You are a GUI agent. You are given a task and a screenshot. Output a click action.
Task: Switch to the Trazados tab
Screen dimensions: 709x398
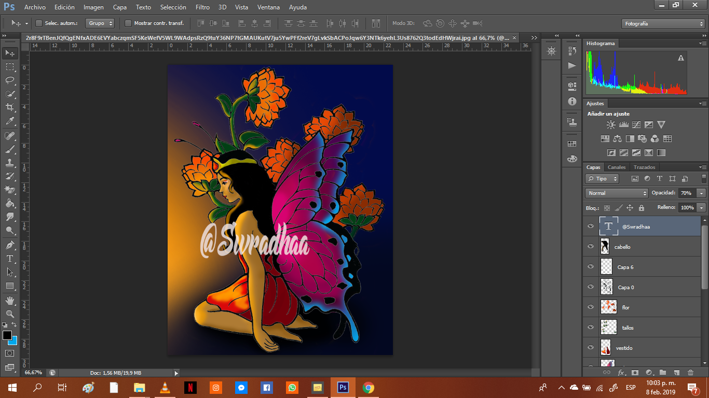[x=645, y=167]
